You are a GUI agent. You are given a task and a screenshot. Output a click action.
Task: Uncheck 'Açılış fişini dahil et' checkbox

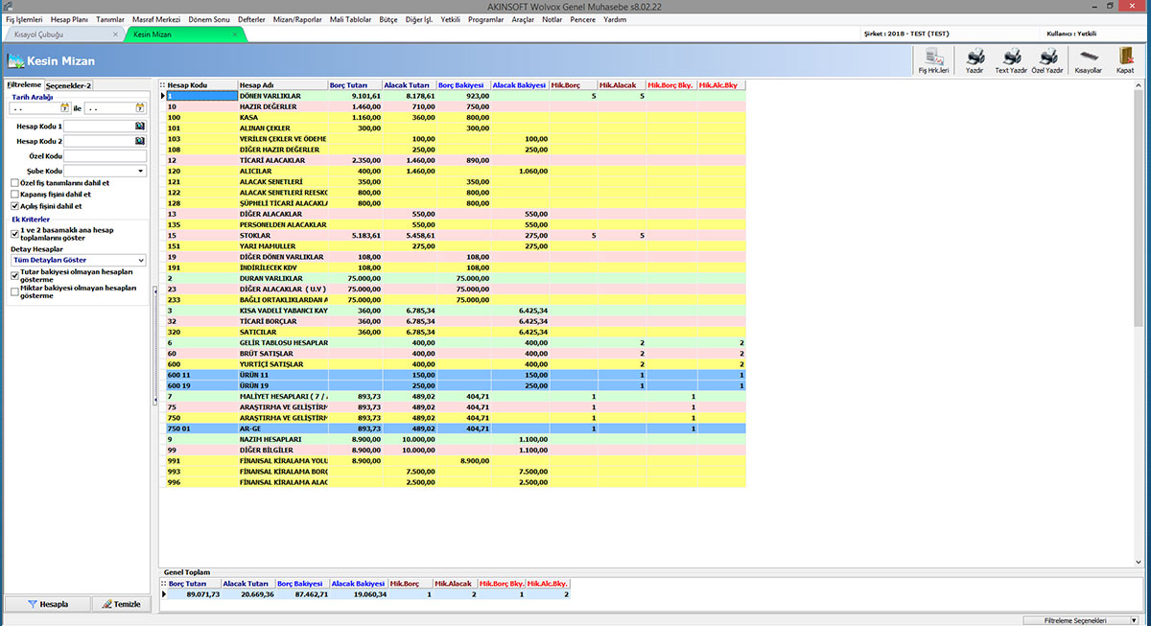point(14,206)
